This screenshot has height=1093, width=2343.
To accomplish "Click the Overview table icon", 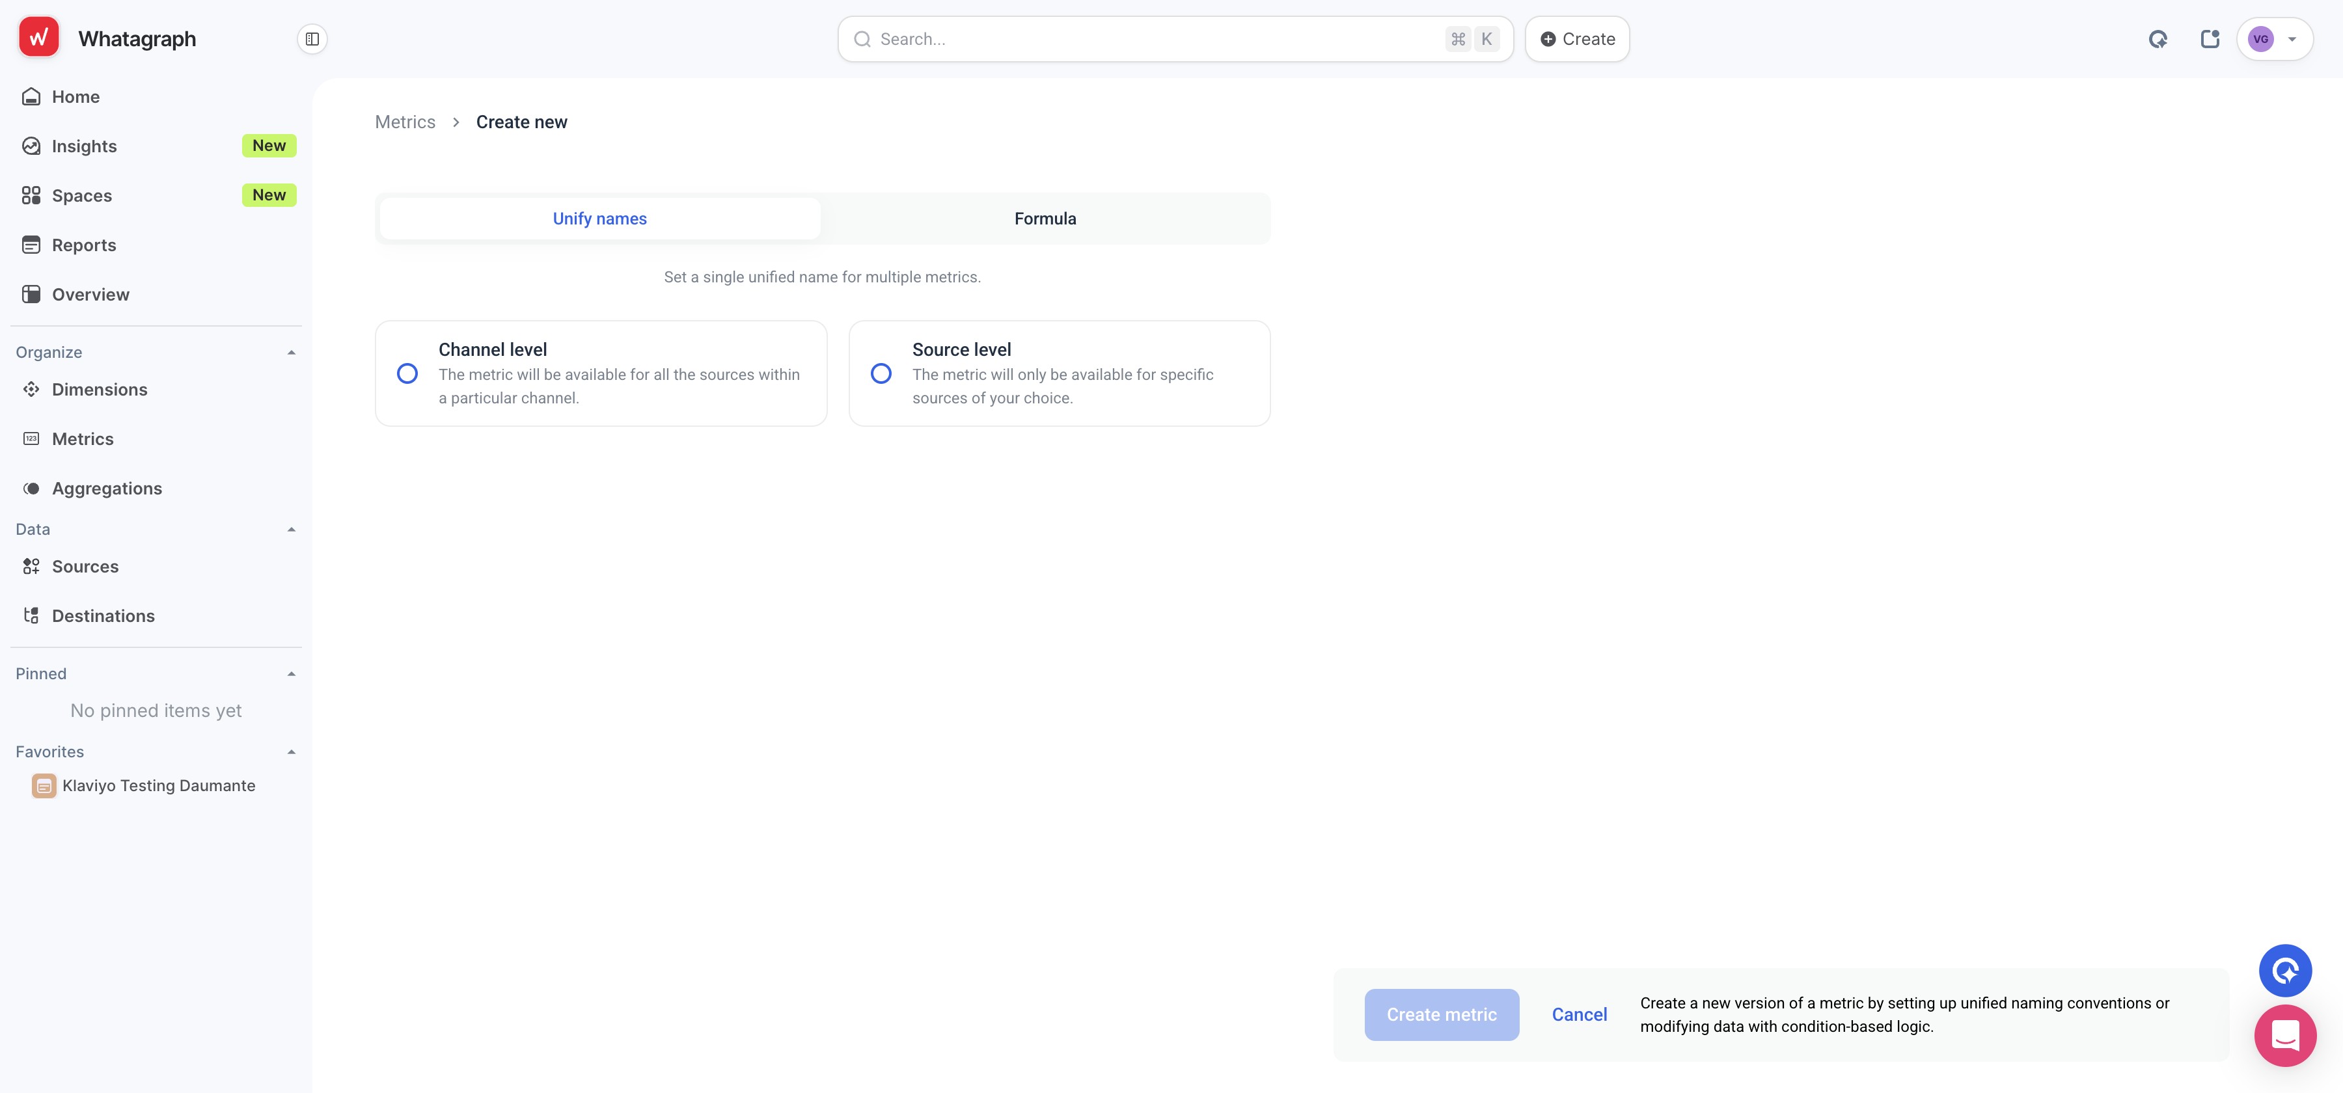I will pos(31,293).
